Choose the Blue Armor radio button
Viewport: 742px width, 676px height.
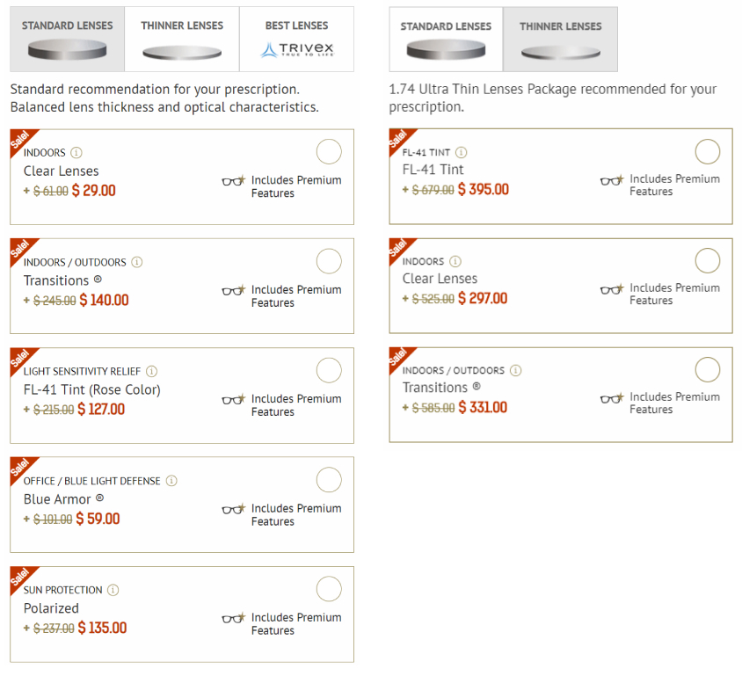329,480
